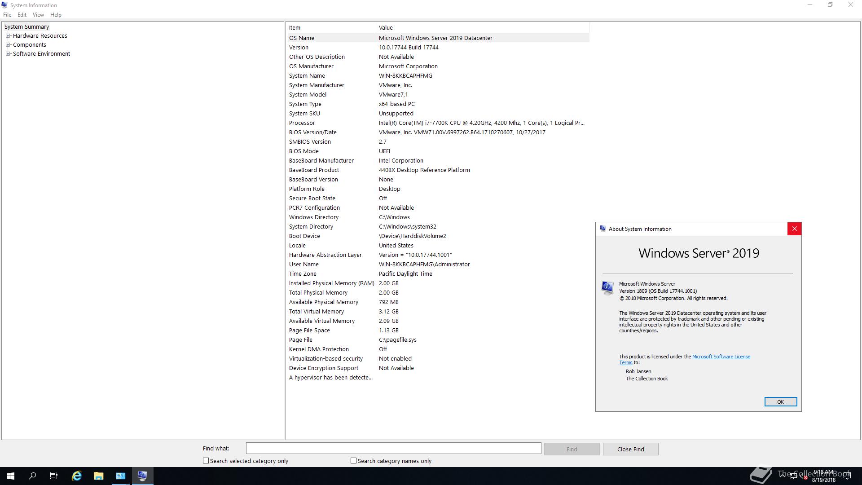
Task: Select the Device Encryption Support row
Action: (x=438, y=368)
